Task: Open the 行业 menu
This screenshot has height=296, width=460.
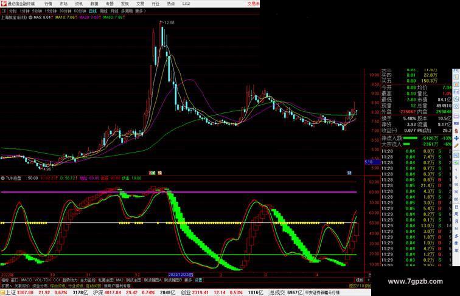Action: (156, 4)
